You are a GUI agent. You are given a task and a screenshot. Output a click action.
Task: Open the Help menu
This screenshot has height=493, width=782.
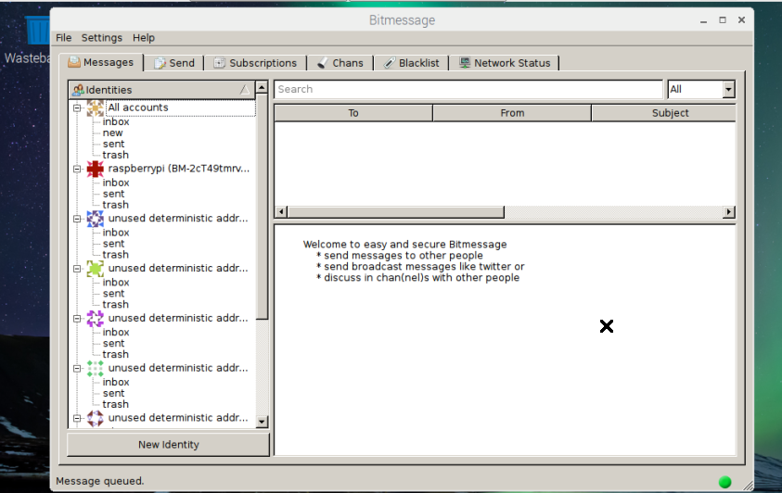click(x=144, y=38)
